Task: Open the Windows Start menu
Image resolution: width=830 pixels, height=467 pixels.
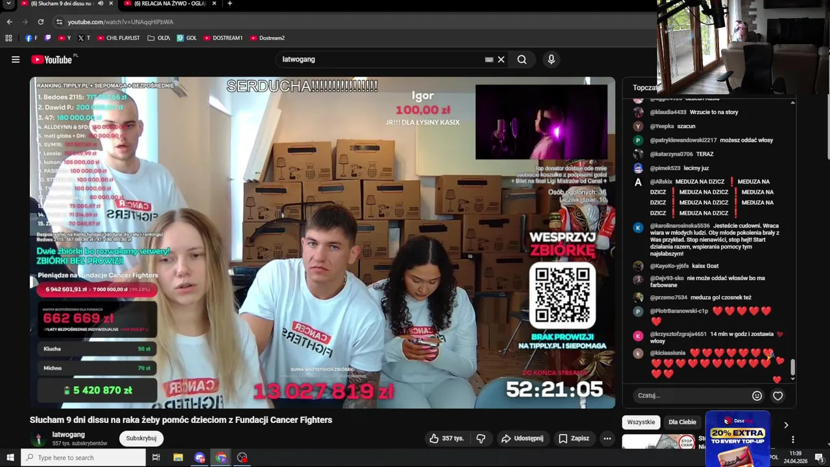Action: 10,458
